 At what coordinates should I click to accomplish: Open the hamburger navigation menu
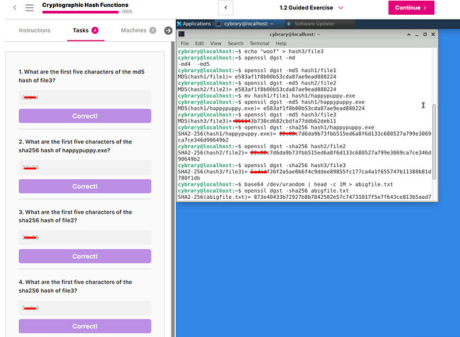pos(30,7)
